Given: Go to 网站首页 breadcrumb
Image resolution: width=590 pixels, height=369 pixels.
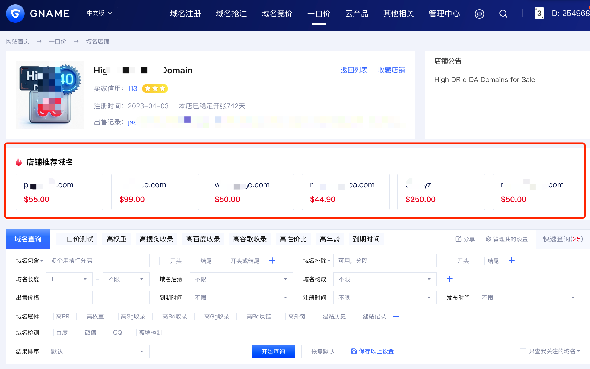Looking at the screenshot, I should pyautogui.click(x=18, y=41).
